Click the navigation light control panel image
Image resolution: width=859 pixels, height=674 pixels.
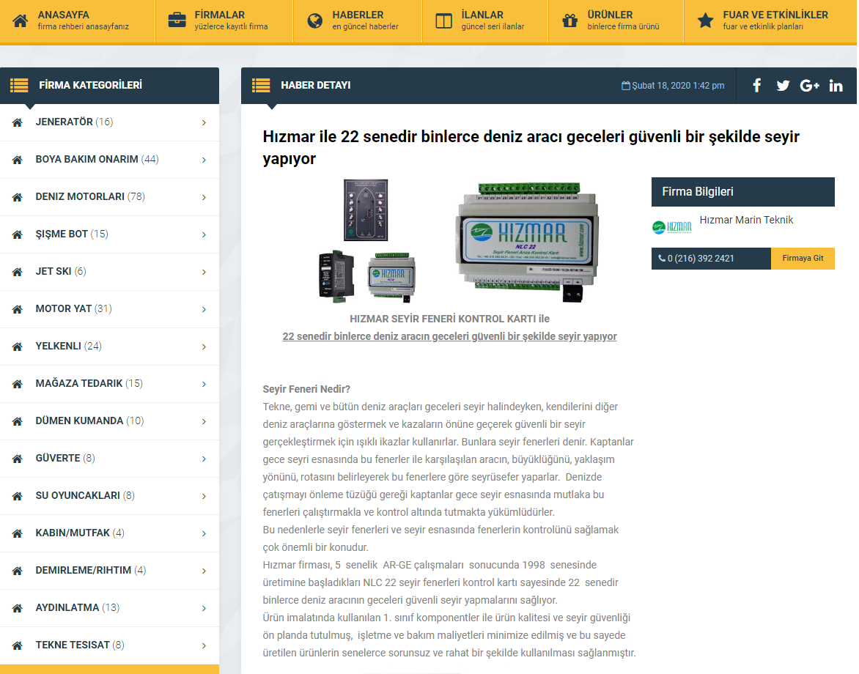pyautogui.click(x=366, y=210)
